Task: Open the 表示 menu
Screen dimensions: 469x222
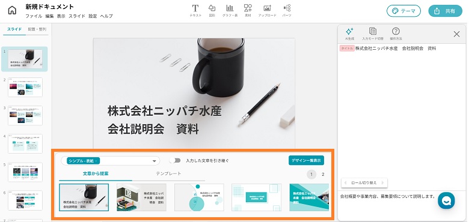Action: point(61,16)
